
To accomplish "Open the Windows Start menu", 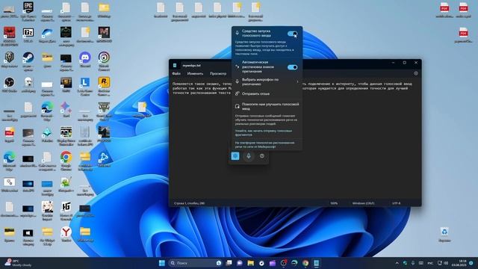I will [162, 263].
